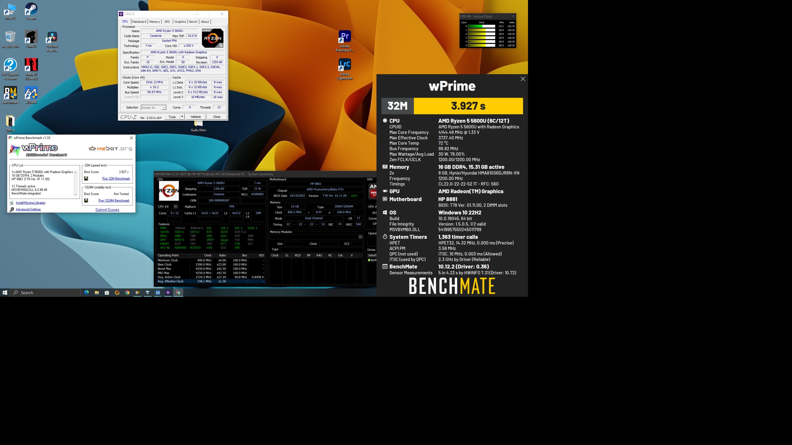Click core 0 clock bar in Active Clock window
792x445 pixels.
point(481,26)
